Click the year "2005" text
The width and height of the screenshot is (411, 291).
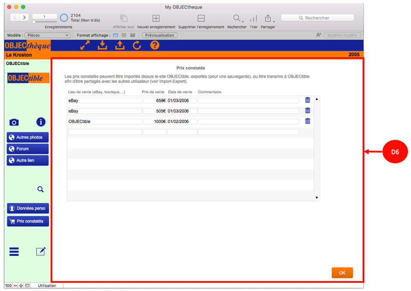coord(354,54)
